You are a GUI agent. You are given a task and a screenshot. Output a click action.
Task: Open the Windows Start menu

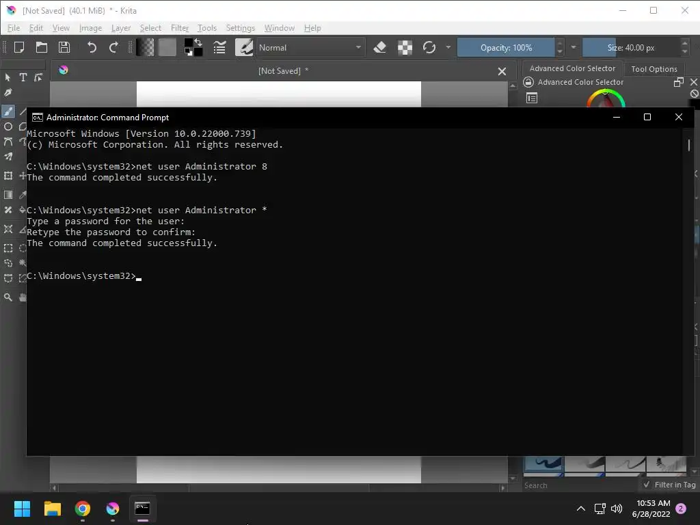[x=22, y=509]
